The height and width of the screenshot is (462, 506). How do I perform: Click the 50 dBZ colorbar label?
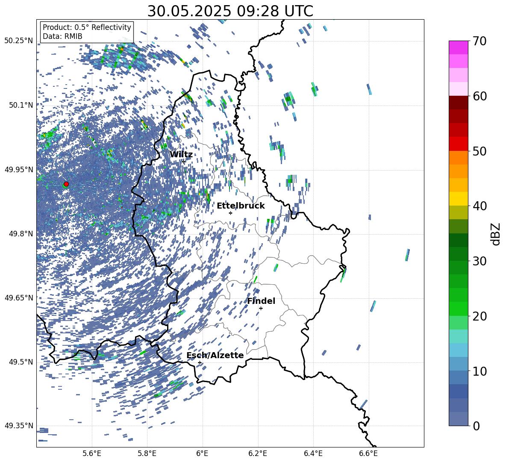pyautogui.click(x=480, y=151)
